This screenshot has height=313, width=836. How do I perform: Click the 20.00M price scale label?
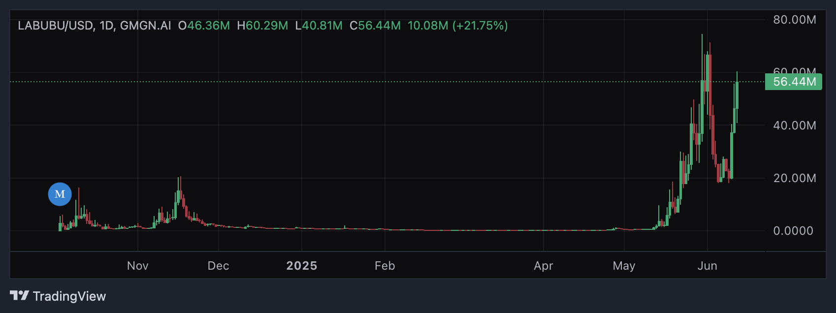[795, 178]
